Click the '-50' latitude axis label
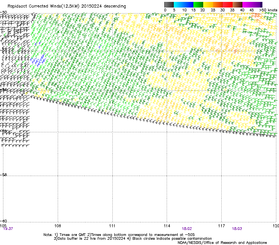 pos(3,12)
